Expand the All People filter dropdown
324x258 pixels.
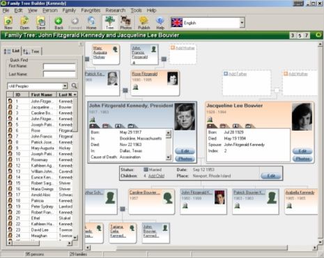point(65,86)
